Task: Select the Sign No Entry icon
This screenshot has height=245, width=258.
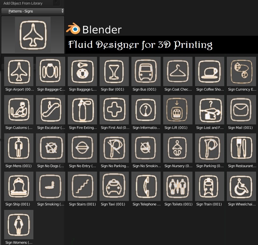Action: click(82, 148)
